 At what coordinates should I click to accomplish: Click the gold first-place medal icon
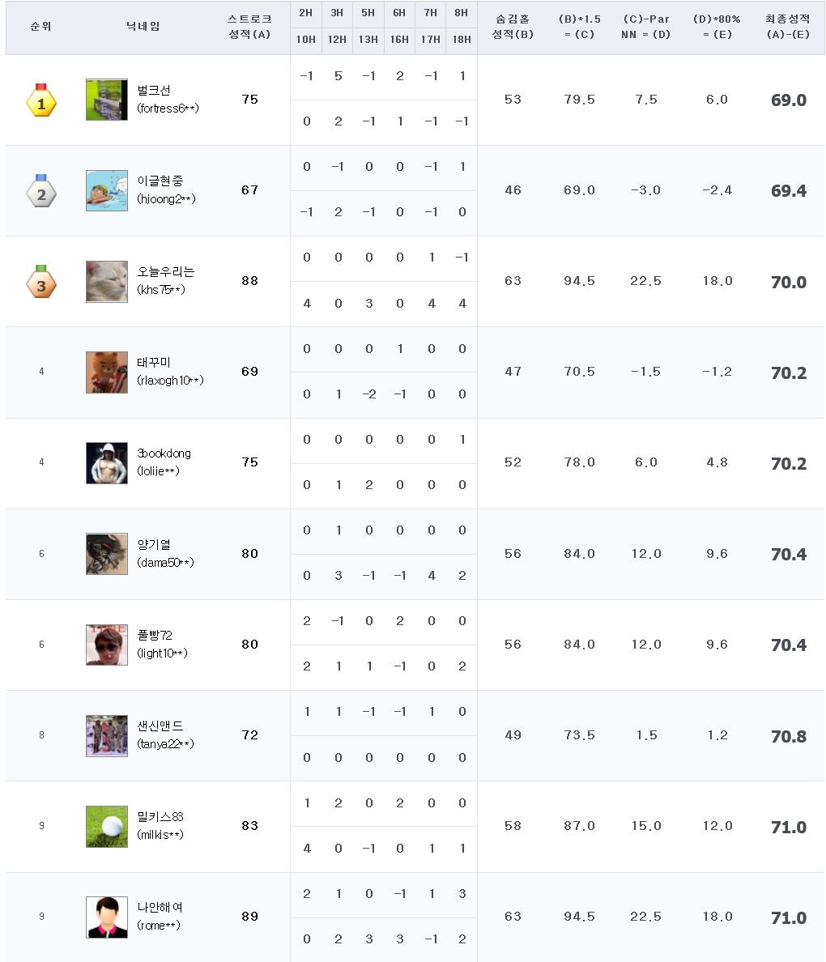point(41,100)
